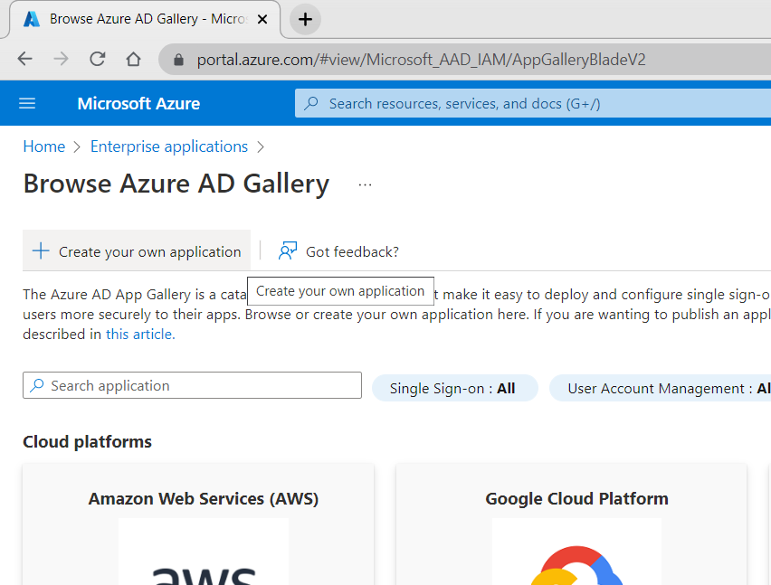Open the 'this article' link
The height and width of the screenshot is (585, 771).
[x=140, y=334]
